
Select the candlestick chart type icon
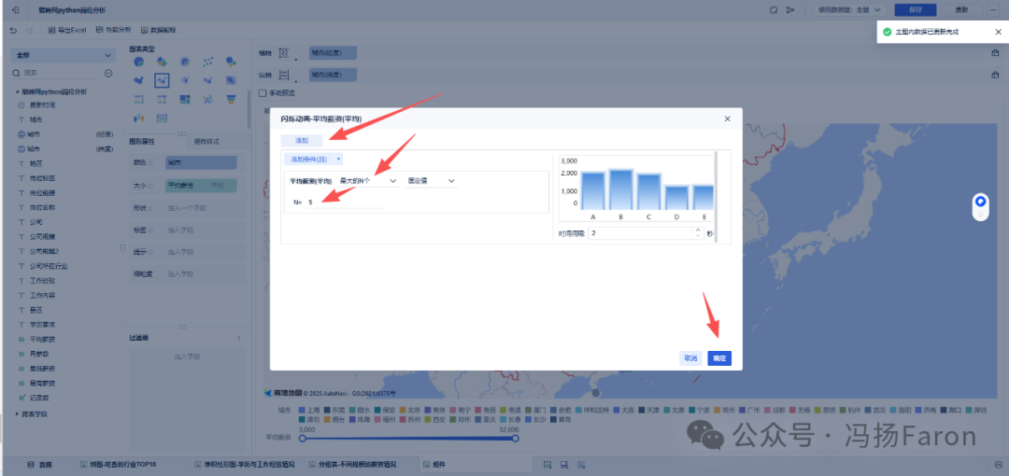coord(138,119)
